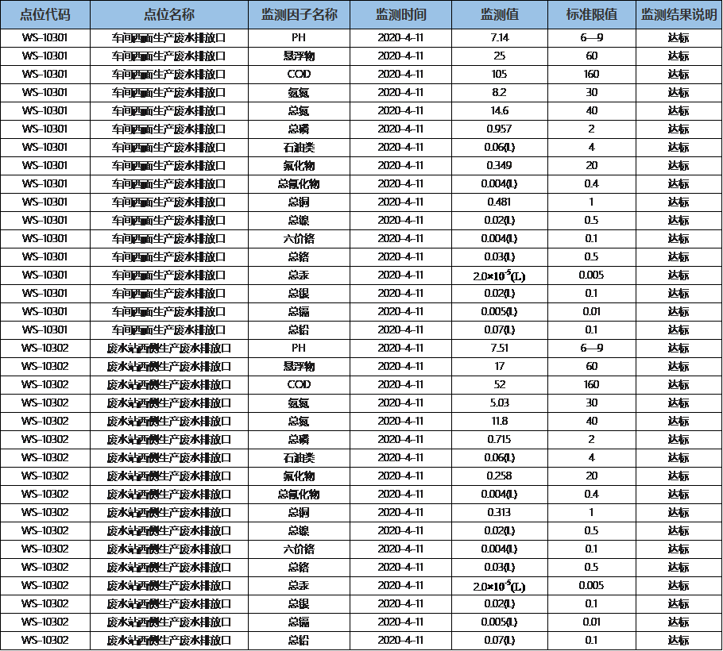Viewport: 723px width, 651px height.
Task: Click 总镉 factor in the WS-10302 row
Action: (299, 622)
